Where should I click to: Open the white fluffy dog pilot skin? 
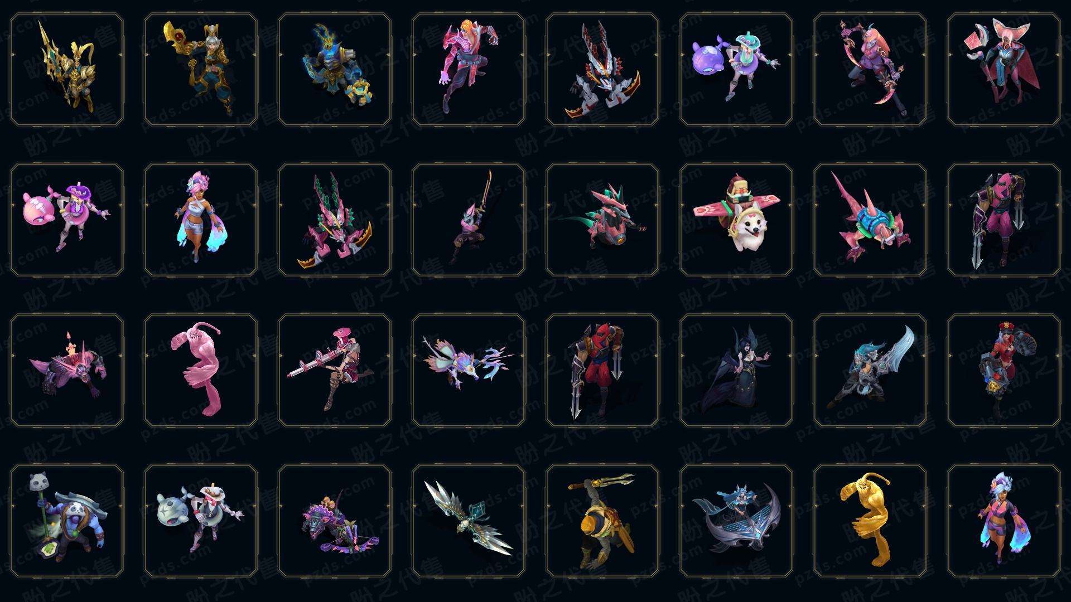click(736, 220)
